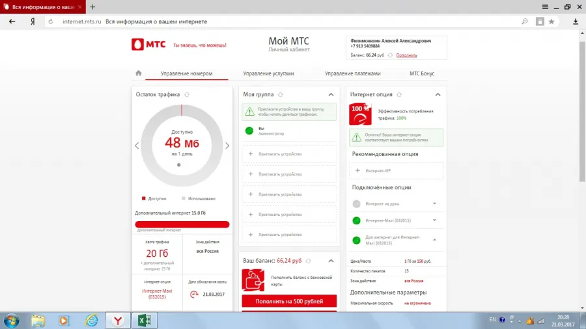Screen dimensions: 586x329
Task: Open a new browser tab
Action: click(x=92, y=7)
